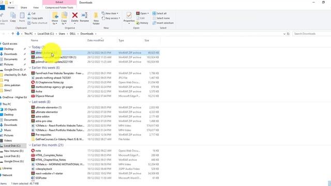Switch to the Share ribbon tab
The height and width of the screenshot is (186, 331).
pos(24,8)
